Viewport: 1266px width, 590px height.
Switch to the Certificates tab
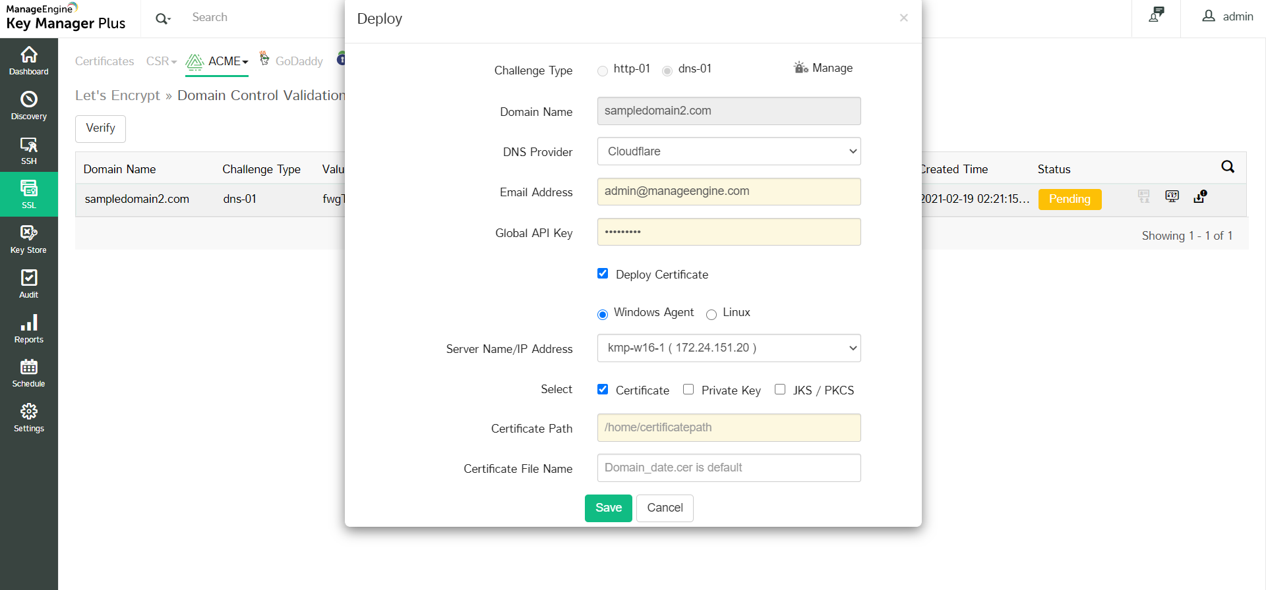(x=104, y=61)
